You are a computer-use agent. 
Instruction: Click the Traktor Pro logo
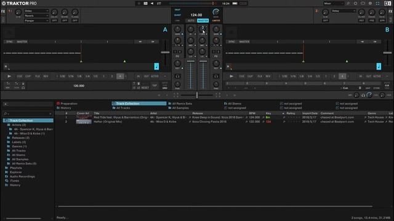[19, 4]
